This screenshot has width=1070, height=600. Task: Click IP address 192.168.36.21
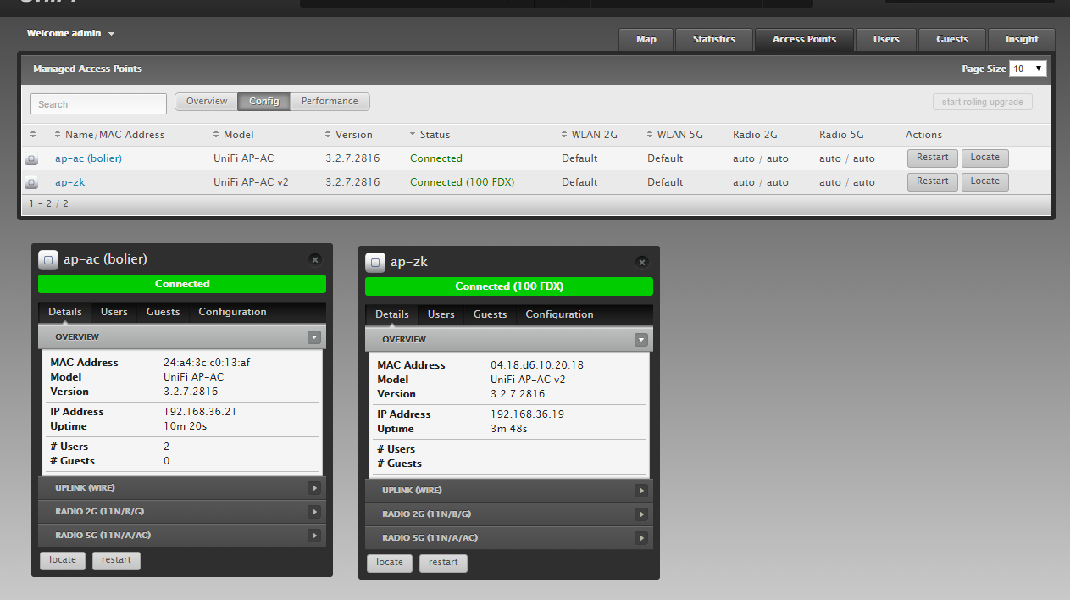(200, 412)
